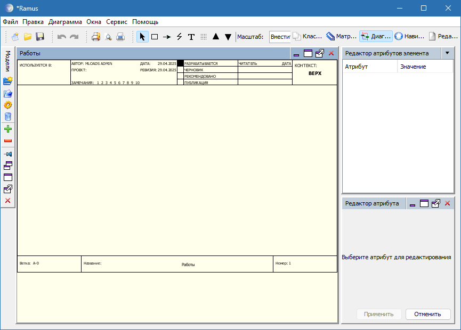
Task: Switch to the Матр... matrix tab
Action: click(x=341, y=36)
